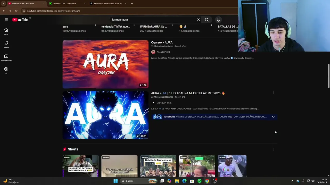Expand the 40 capítulos chapter list

pos(273,117)
